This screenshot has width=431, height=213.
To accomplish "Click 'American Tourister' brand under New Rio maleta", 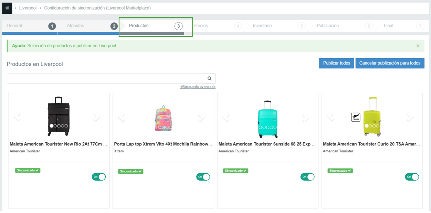I will pos(25,151).
